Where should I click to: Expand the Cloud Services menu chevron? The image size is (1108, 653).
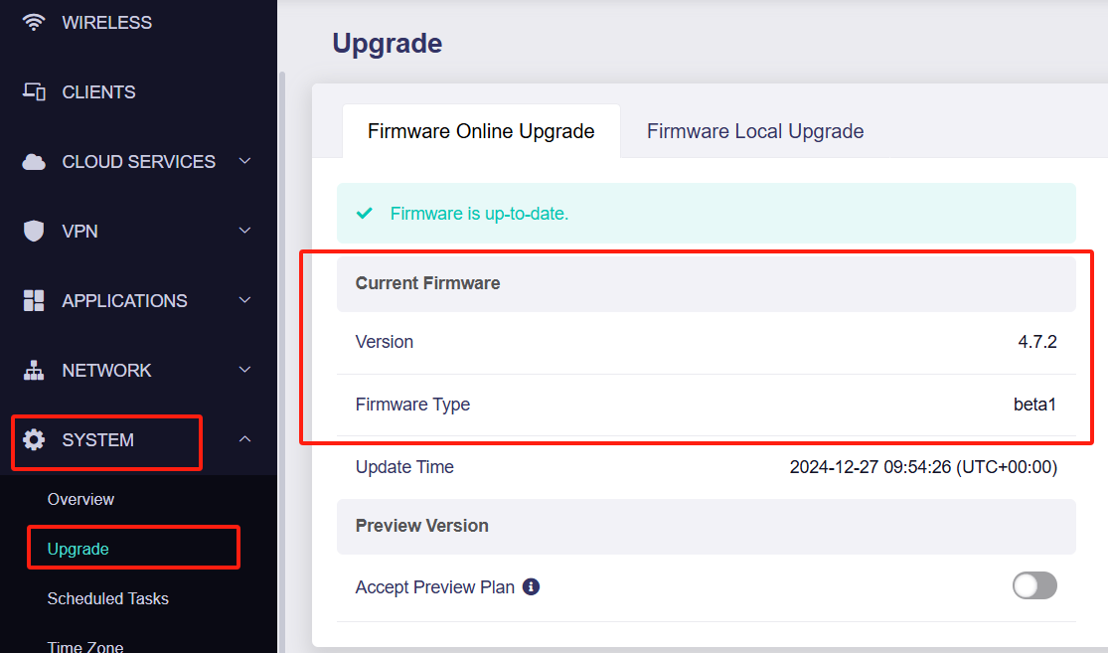tap(244, 161)
